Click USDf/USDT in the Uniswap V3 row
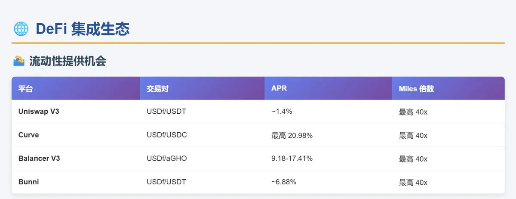 point(166,112)
